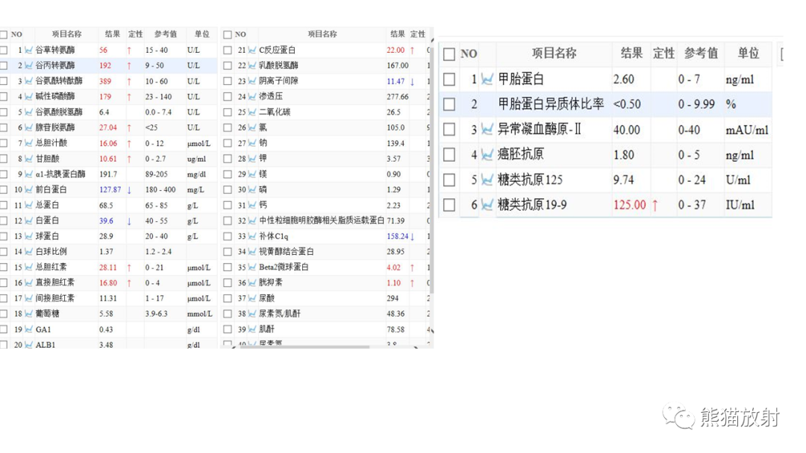Screen dimensions: 806x453
Task: Open trend chart icon for 谷丙转氨酶
Action: [x=29, y=66]
